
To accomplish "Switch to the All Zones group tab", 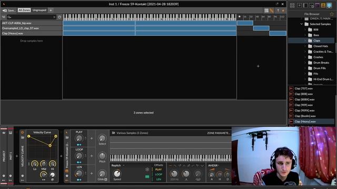I will click(x=24, y=10).
